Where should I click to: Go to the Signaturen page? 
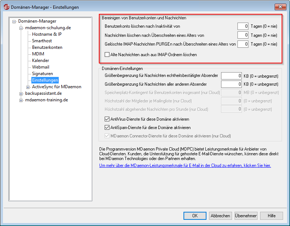click(x=42, y=74)
